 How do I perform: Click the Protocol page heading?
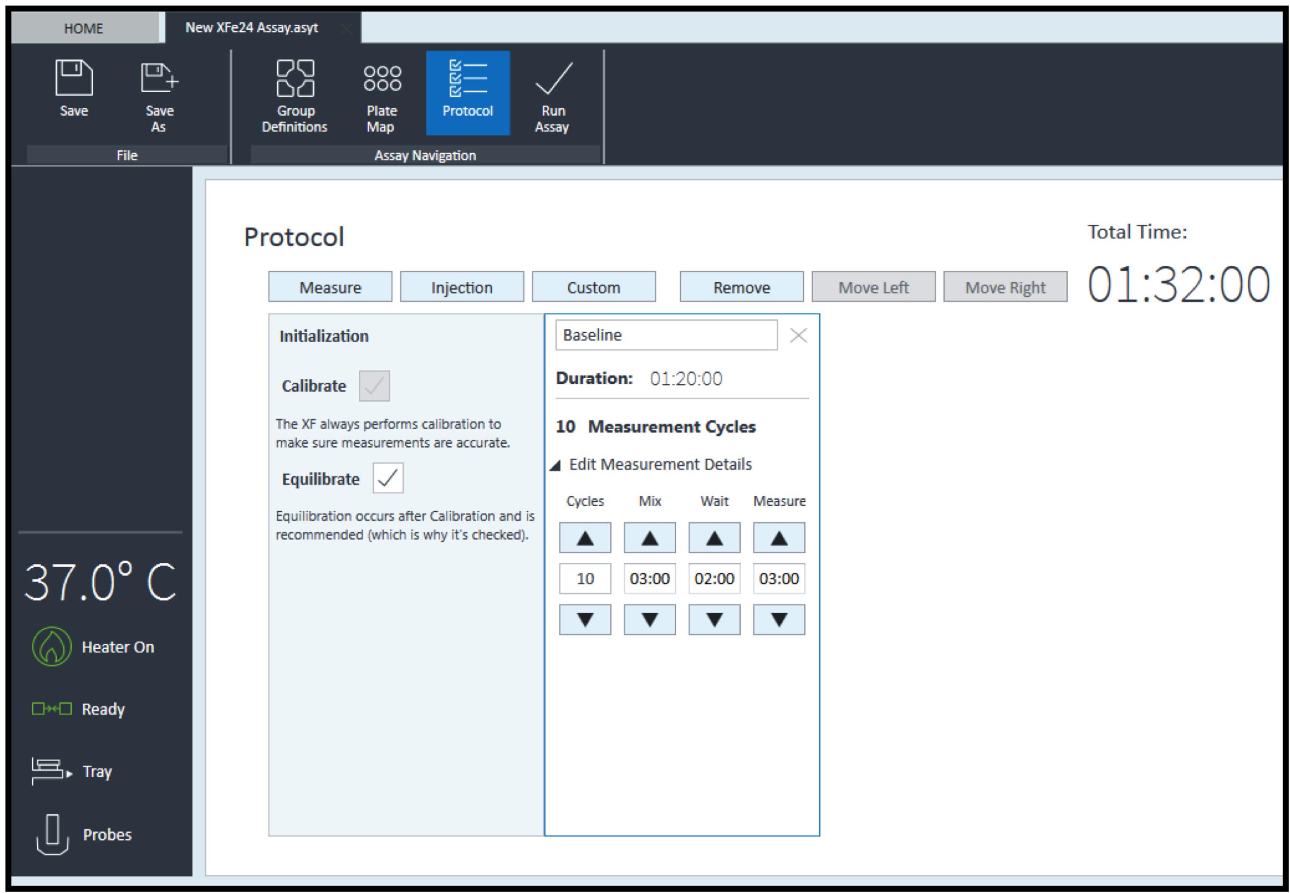click(294, 237)
